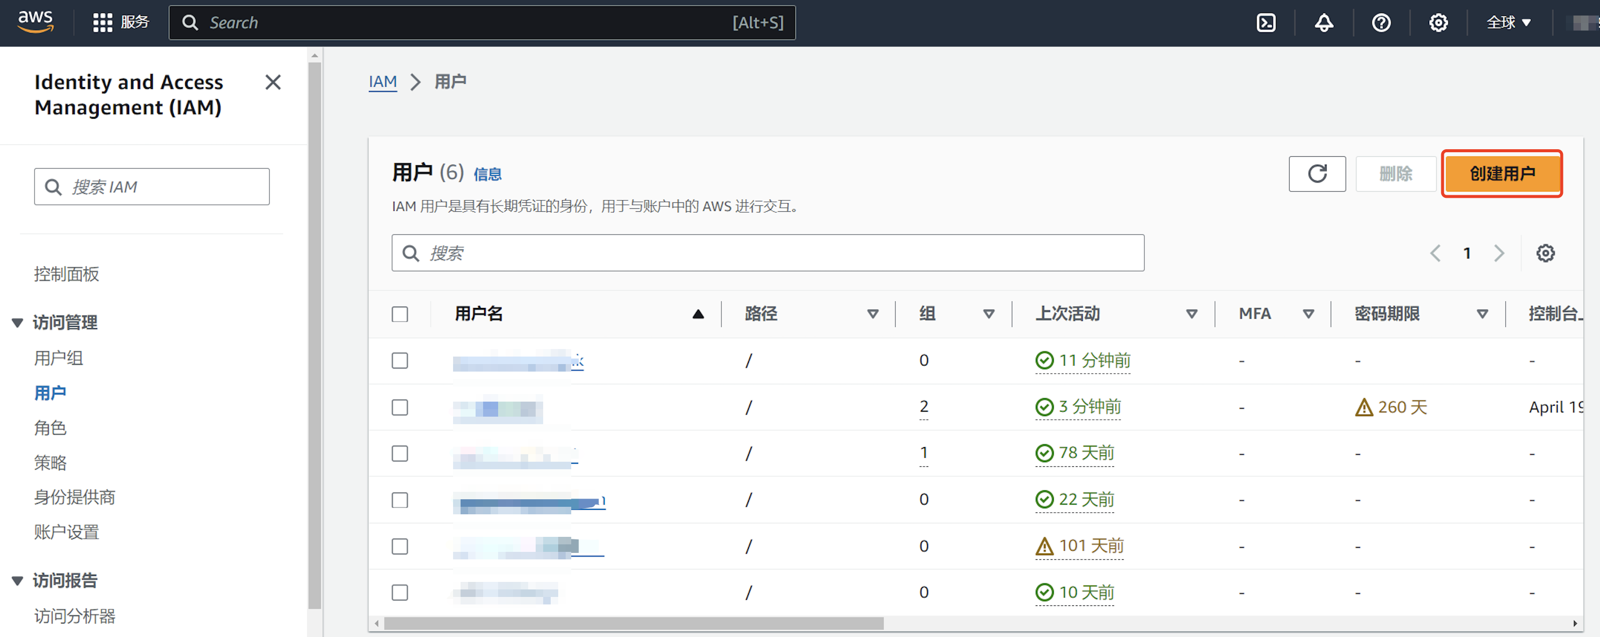This screenshot has width=1600, height=637.
Task: Sort by 上次活动 column arrow
Action: pos(1191,314)
